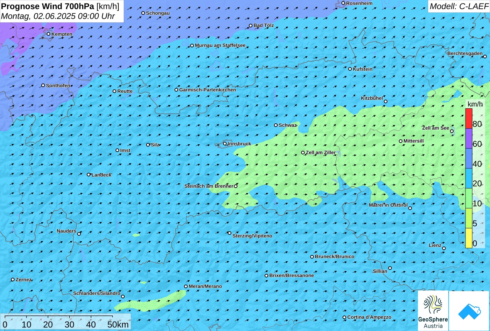Select the blue 40–60 legend swatch
Viewport: 490px width, 331px height.
469,158
